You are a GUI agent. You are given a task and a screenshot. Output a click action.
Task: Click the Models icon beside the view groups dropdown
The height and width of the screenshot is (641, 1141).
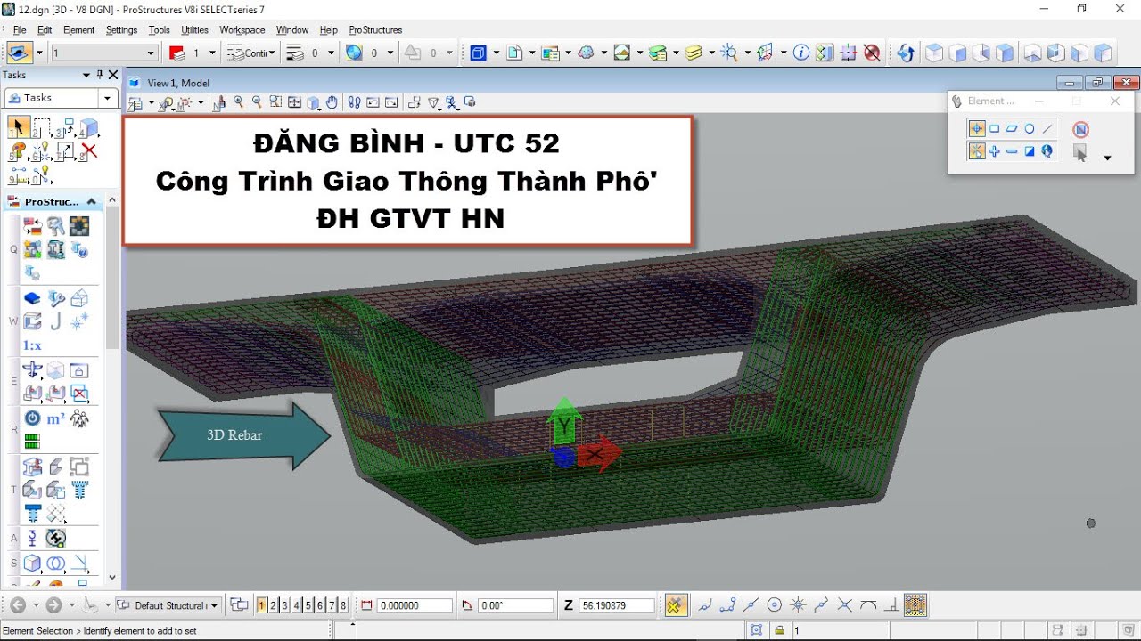point(239,605)
